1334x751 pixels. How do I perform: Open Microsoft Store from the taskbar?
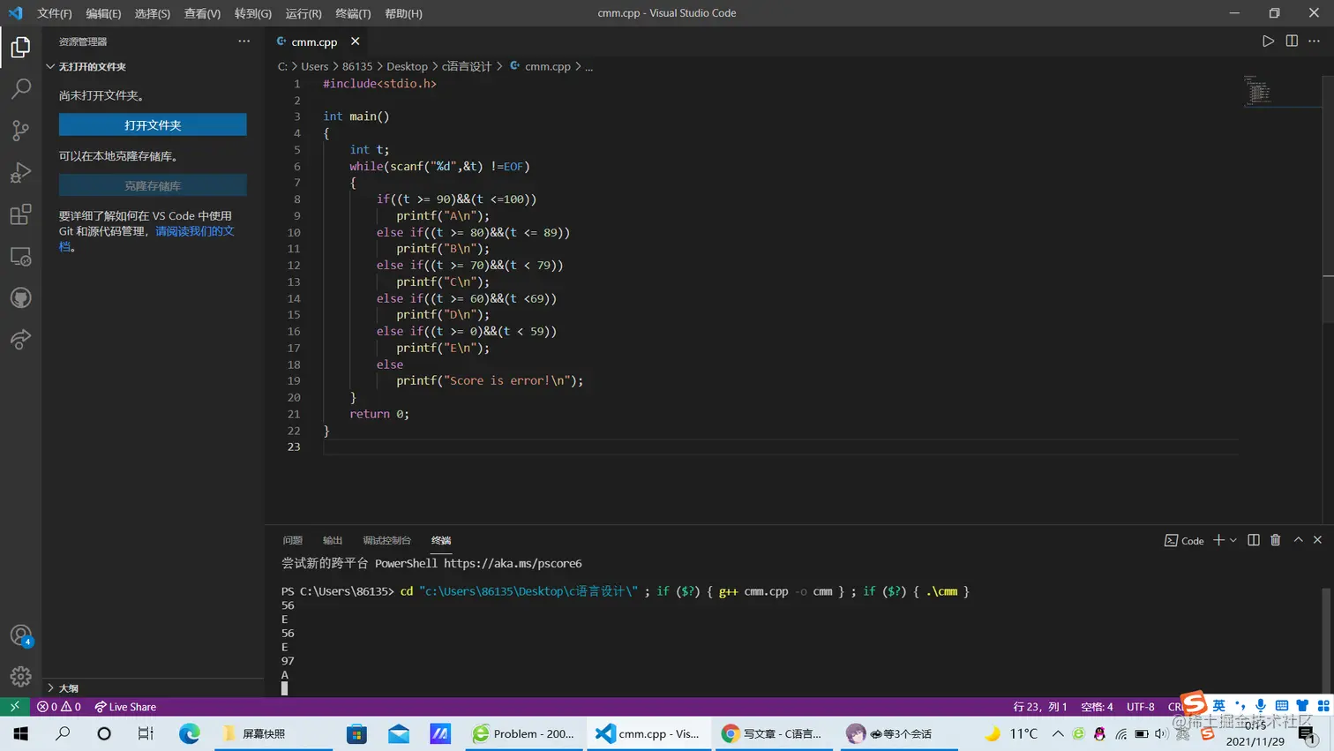click(356, 733)
